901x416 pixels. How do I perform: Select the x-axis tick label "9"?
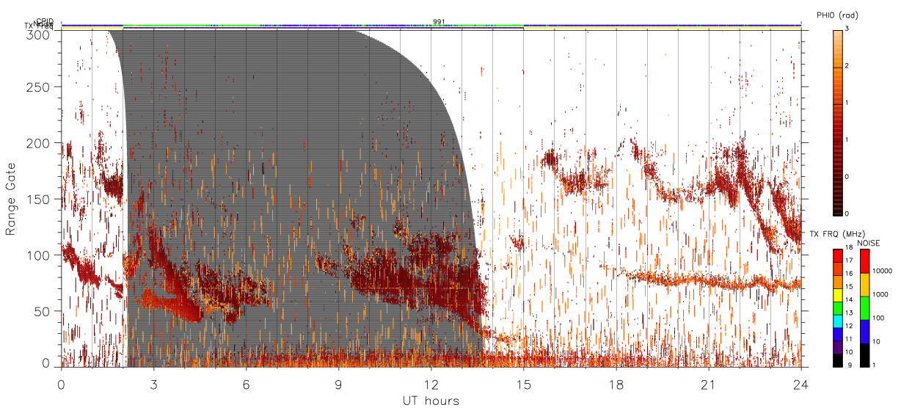coord(339,385)
